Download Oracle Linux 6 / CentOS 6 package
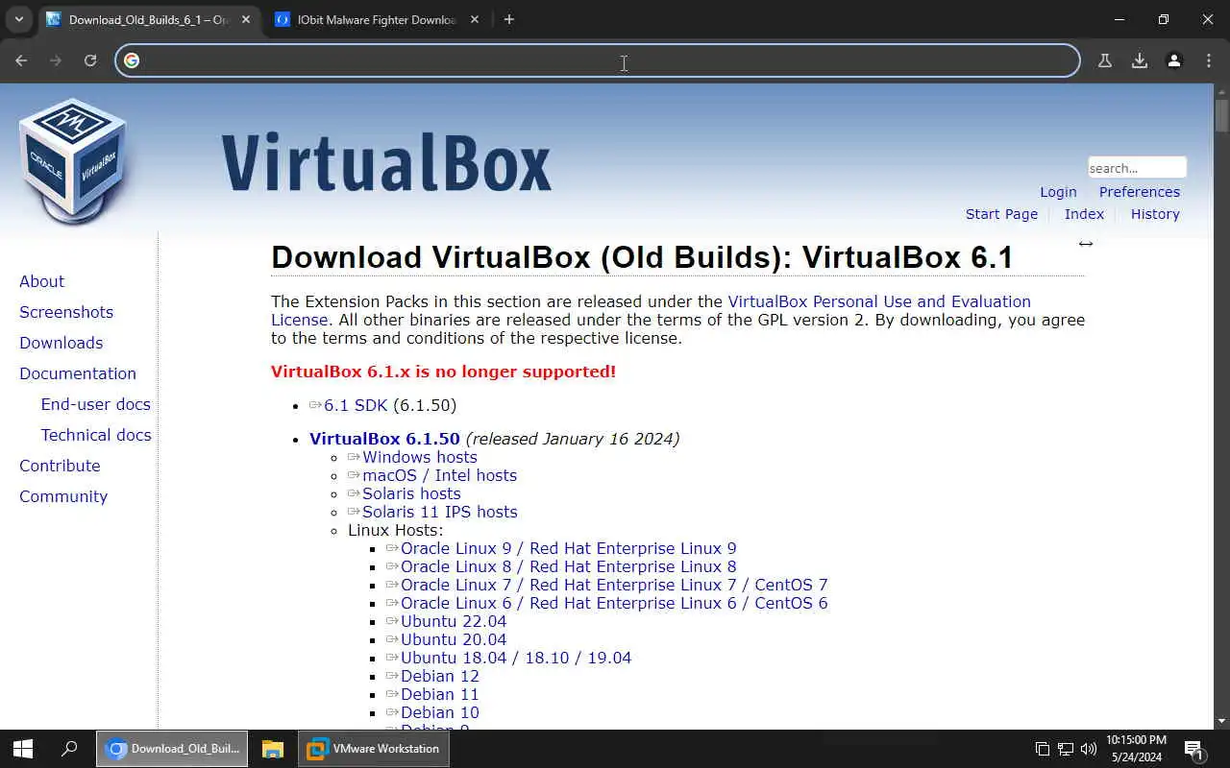Screen dimensions: 1230x768 [614, 603]
